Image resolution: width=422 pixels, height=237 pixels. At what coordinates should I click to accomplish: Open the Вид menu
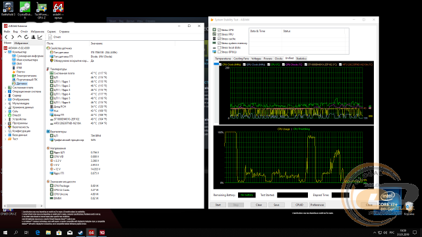(15, 32)
